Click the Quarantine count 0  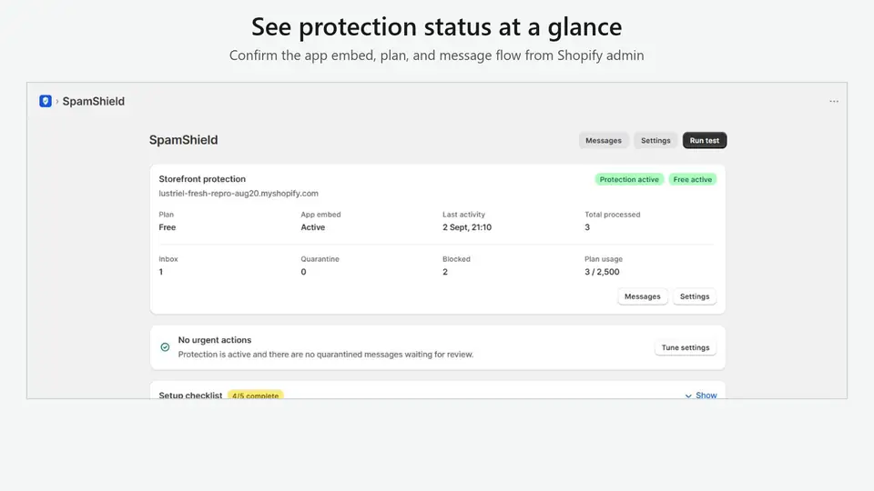pos(303,272)
